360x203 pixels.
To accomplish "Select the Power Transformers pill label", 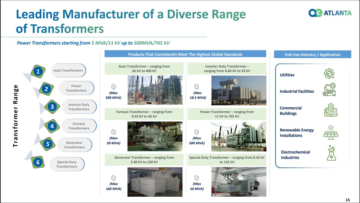I will coord(76,88).
